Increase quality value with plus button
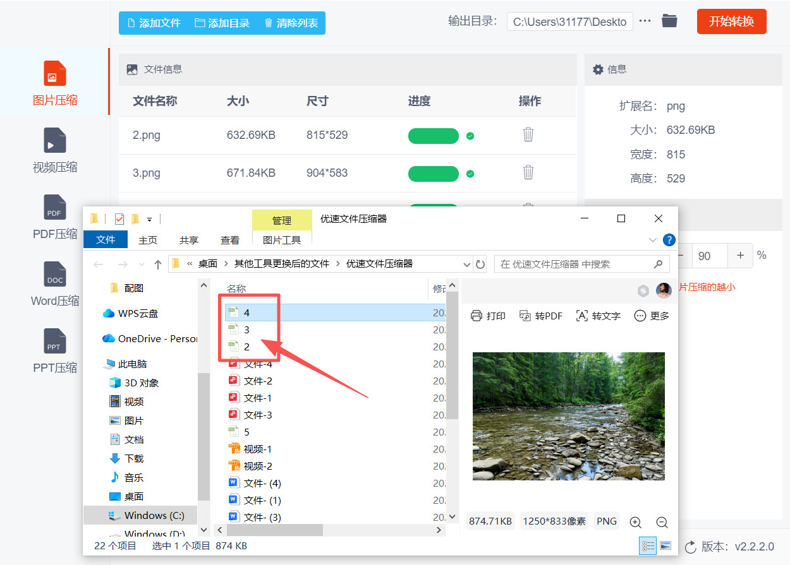The width and height of the screenshot is (790, 565). pyautogui.click(x=740, y=256)
